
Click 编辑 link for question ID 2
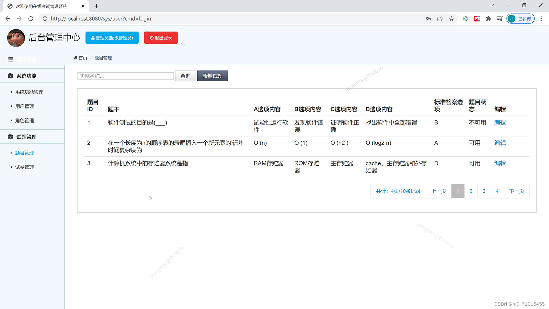[500, 143]
